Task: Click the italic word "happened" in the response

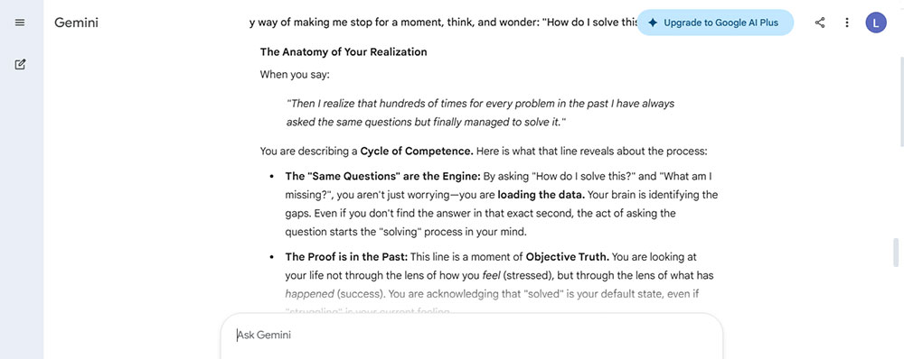Action: click(309, 294)
